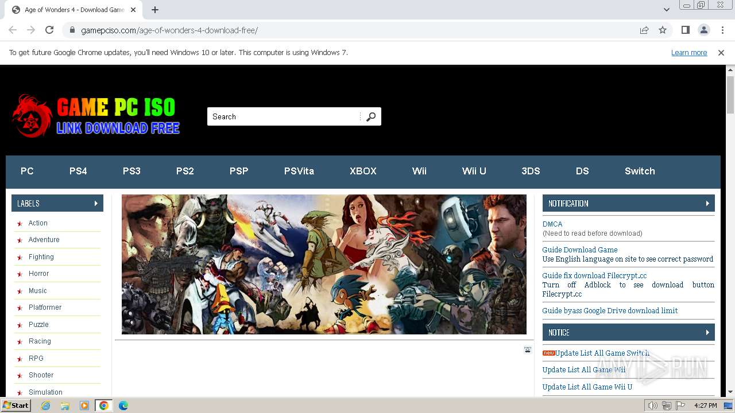Viewport: 735px width, 413px height.
Task: Open the Windows Start menu
Action: [16, 406]
